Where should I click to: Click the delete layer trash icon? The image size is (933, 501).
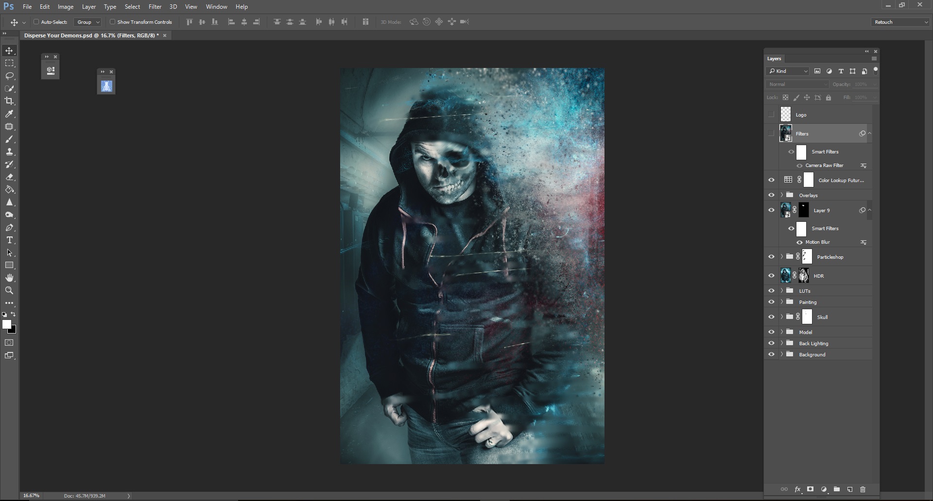pyautogui.click(x=863, y=489)
